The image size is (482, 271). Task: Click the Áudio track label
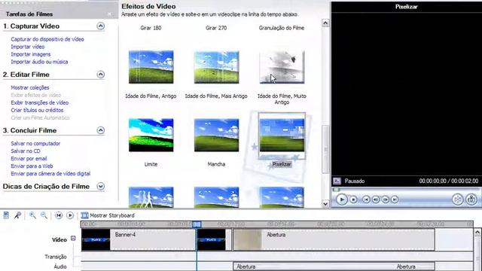click(x=60, y=266)
